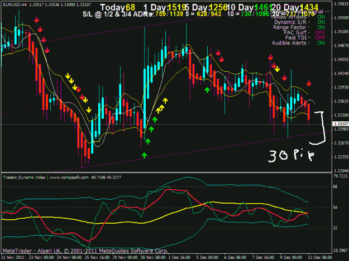Click the '5 = 628 / 942' values
Image resolution: width=349 pixels, height=261 pixels.
(203, 14)
